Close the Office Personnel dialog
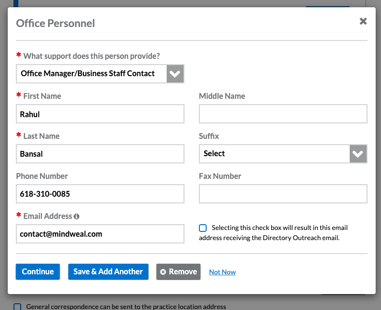Screen dimensions: 381x310 coord(363,21)
